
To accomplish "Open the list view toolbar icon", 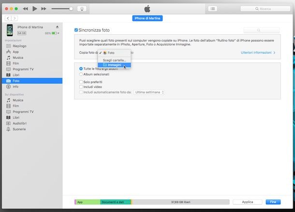I will coord(213,9).
